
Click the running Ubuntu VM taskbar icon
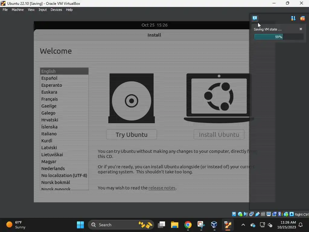pos(228,225)
